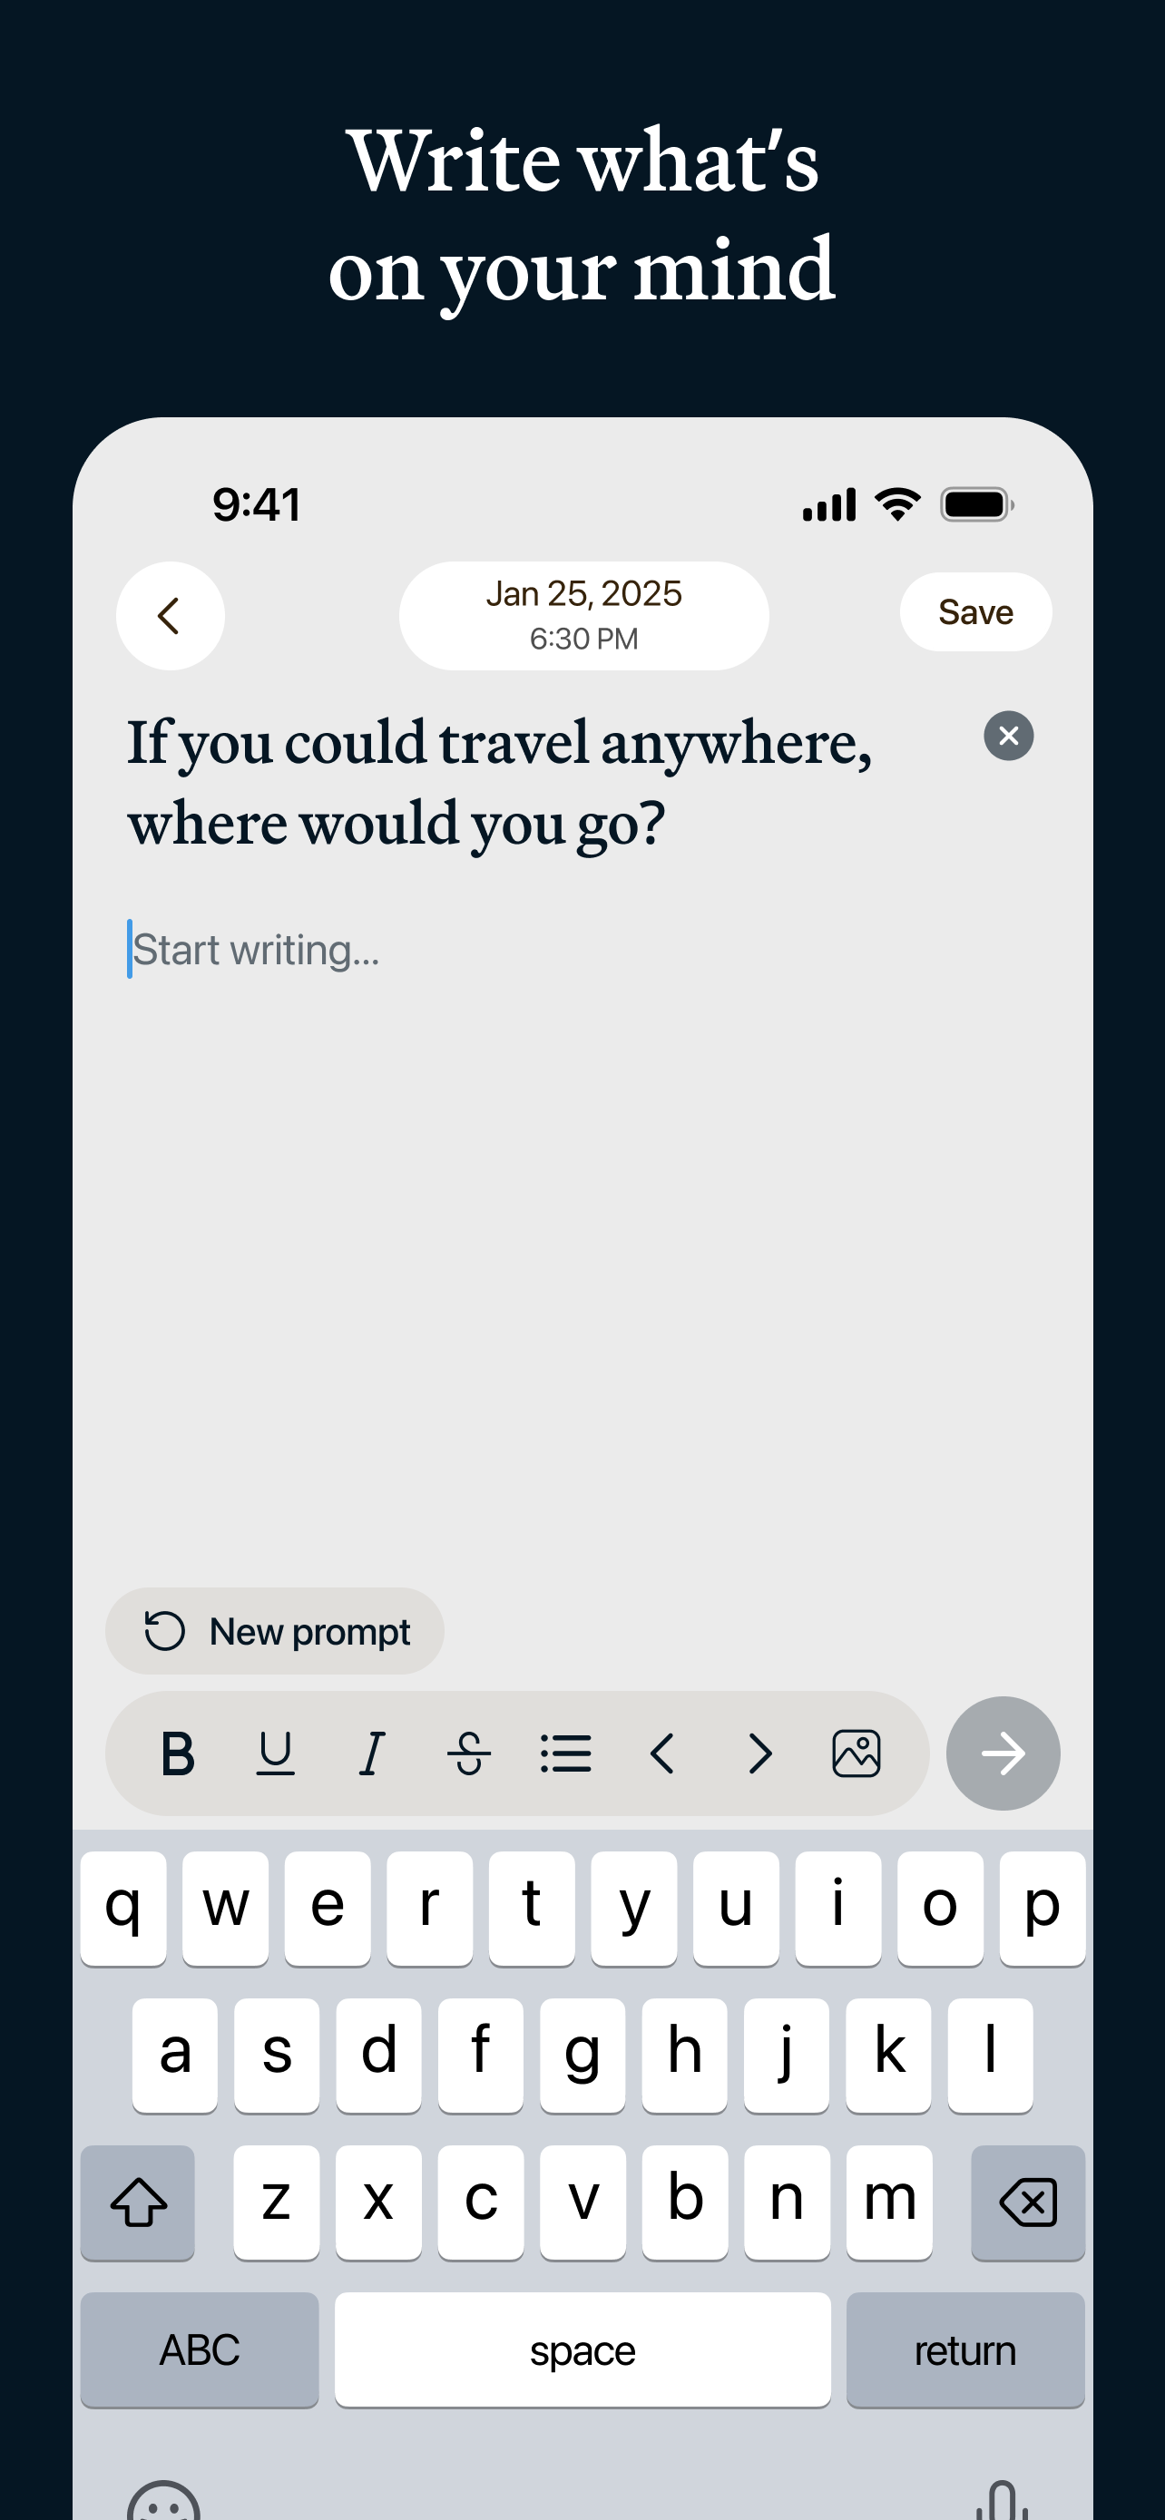Tap the b key on keyboard
This screenshot has width=1165, height=2520.
[x=685, y=2203]
